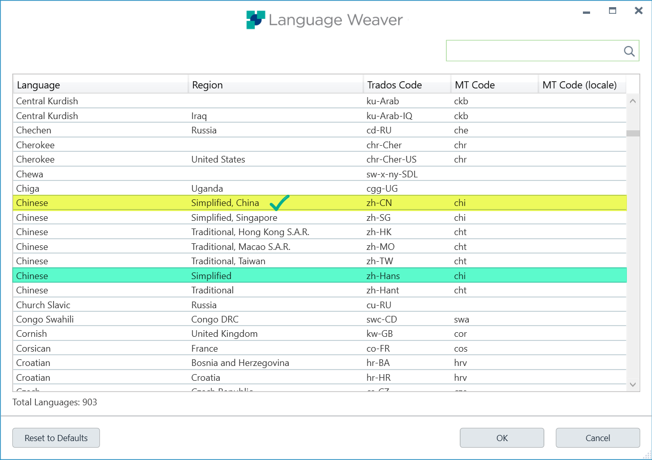652x460 pixels.
Task: Click the cgg-UG Trados code
Action: click(x=383, y=189)
